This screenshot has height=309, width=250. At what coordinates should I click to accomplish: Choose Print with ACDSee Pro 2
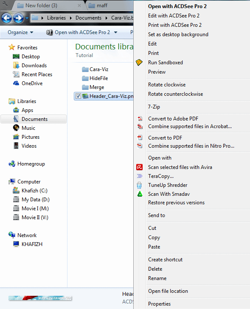pyautogui.click(x=175, y=25)
